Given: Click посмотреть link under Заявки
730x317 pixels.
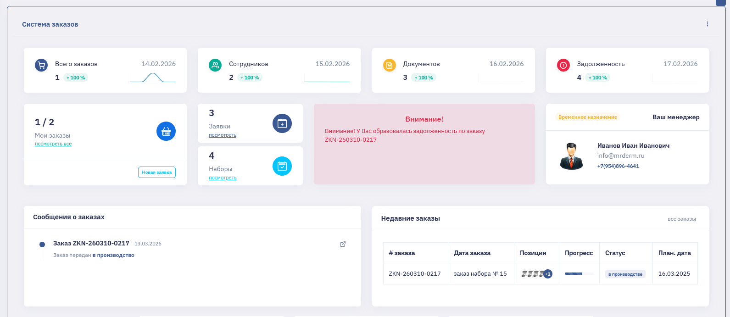Looking at the screenshot, I should 223,135.
